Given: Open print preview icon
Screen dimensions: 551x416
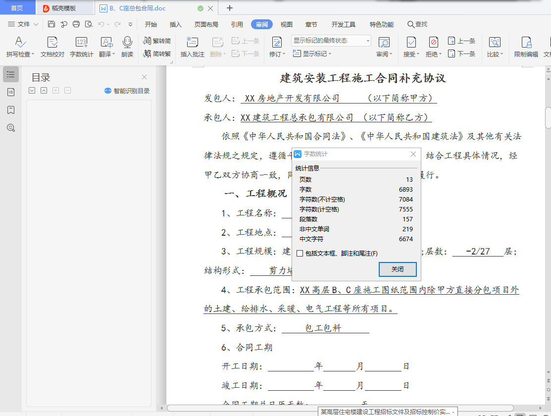Looking at the screenshot, I should pos(89,24).
